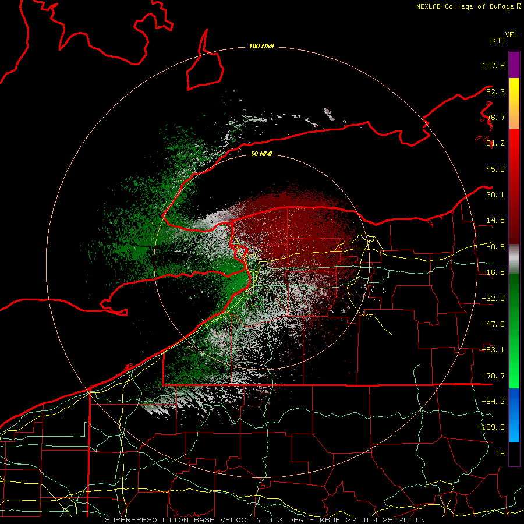Click the -63.1 legend value
This screenshot has height=524, width=524.
point(493,350)
